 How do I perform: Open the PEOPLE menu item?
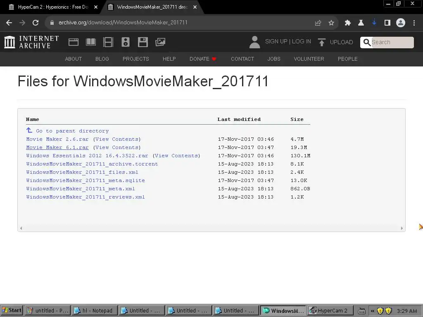[x=347, y=59]
